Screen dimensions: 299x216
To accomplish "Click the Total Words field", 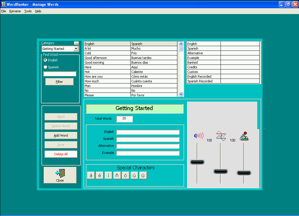I will pyautogui.click(x=124, y=119).
